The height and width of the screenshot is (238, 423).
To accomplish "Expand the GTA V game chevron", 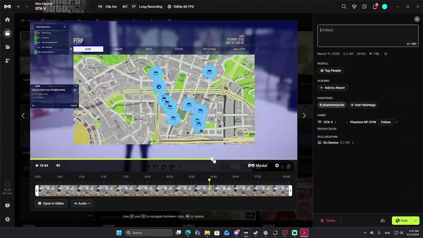I will click(335, 122).
